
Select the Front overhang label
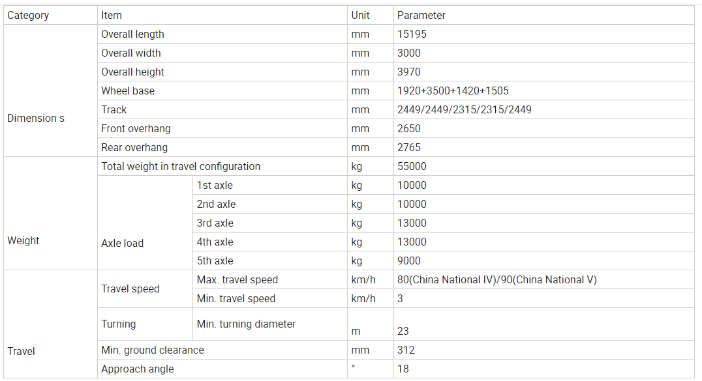click(136, 128)
